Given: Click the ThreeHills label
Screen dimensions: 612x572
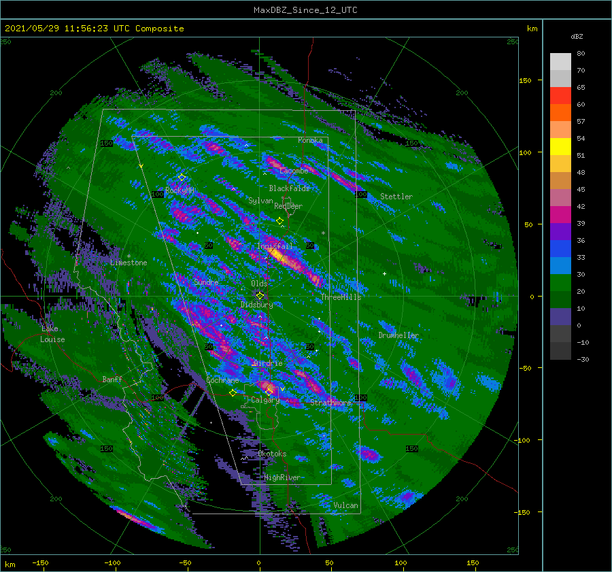Looking at the screenshot, I should pyautogui.click(x=341, y=297).
